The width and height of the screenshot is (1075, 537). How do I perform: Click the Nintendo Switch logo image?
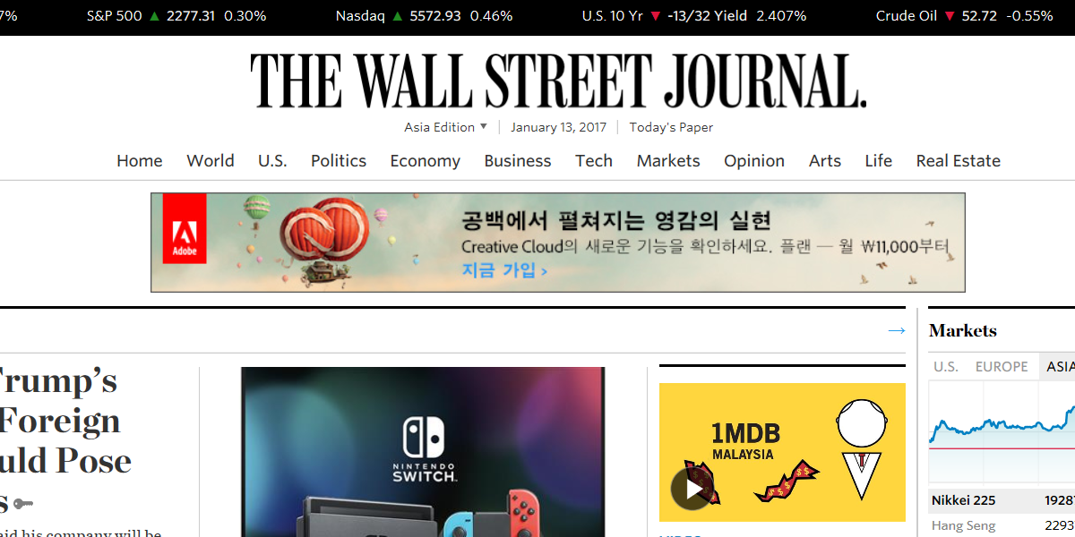point(423,449)
